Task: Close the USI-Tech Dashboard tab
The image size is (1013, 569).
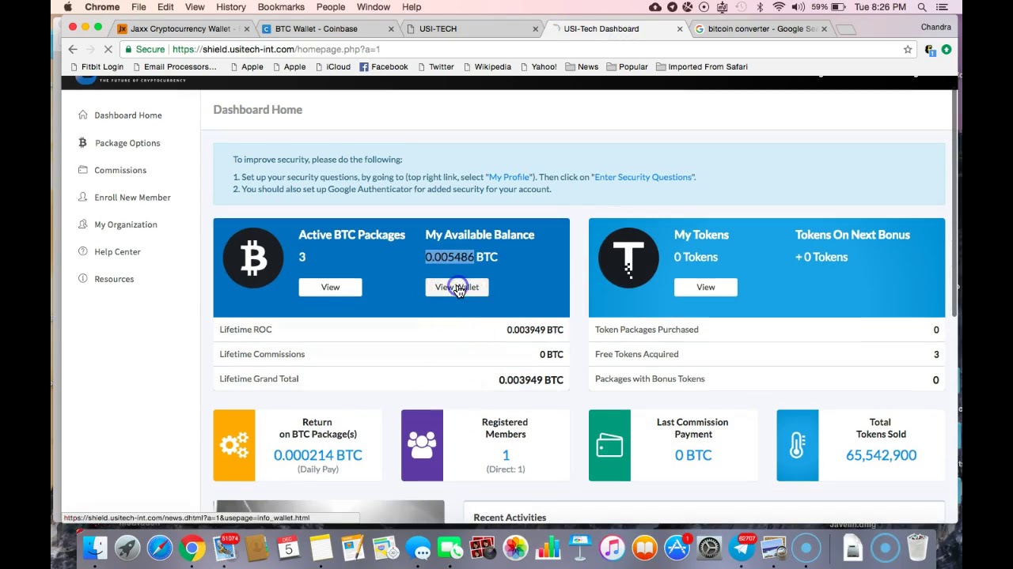Action: (x=679, y=28)
